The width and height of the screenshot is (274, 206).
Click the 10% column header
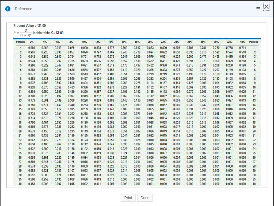[84, 42]
